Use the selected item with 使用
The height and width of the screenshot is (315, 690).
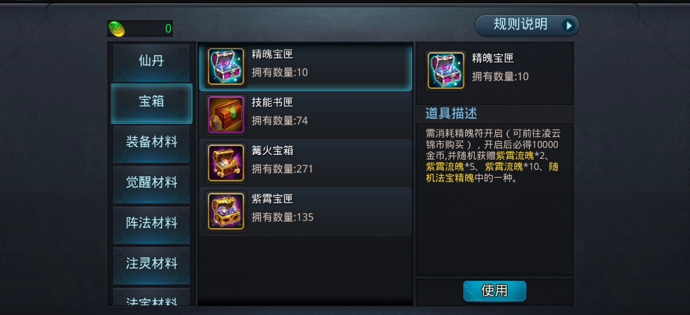[494, 291]
